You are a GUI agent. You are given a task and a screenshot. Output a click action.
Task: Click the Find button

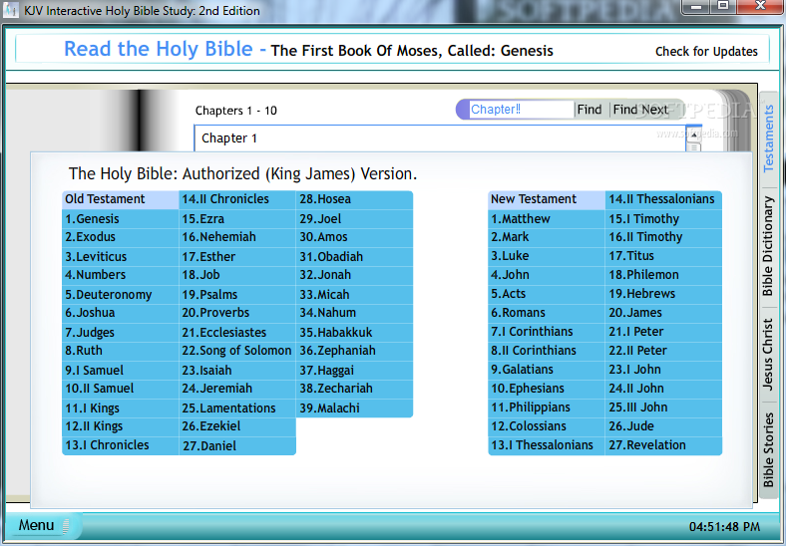pyautogui.click(x=589, y=110)
